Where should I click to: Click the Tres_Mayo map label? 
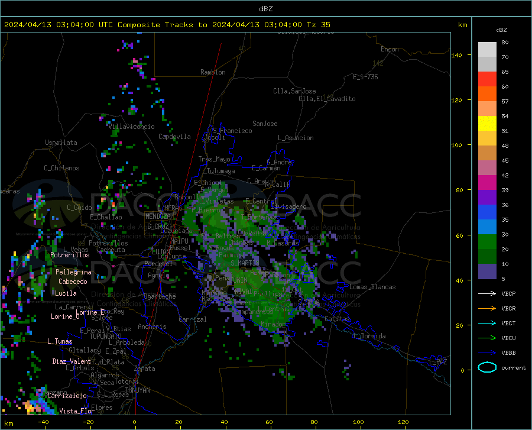pyautogui.click(x=214, y=159)
